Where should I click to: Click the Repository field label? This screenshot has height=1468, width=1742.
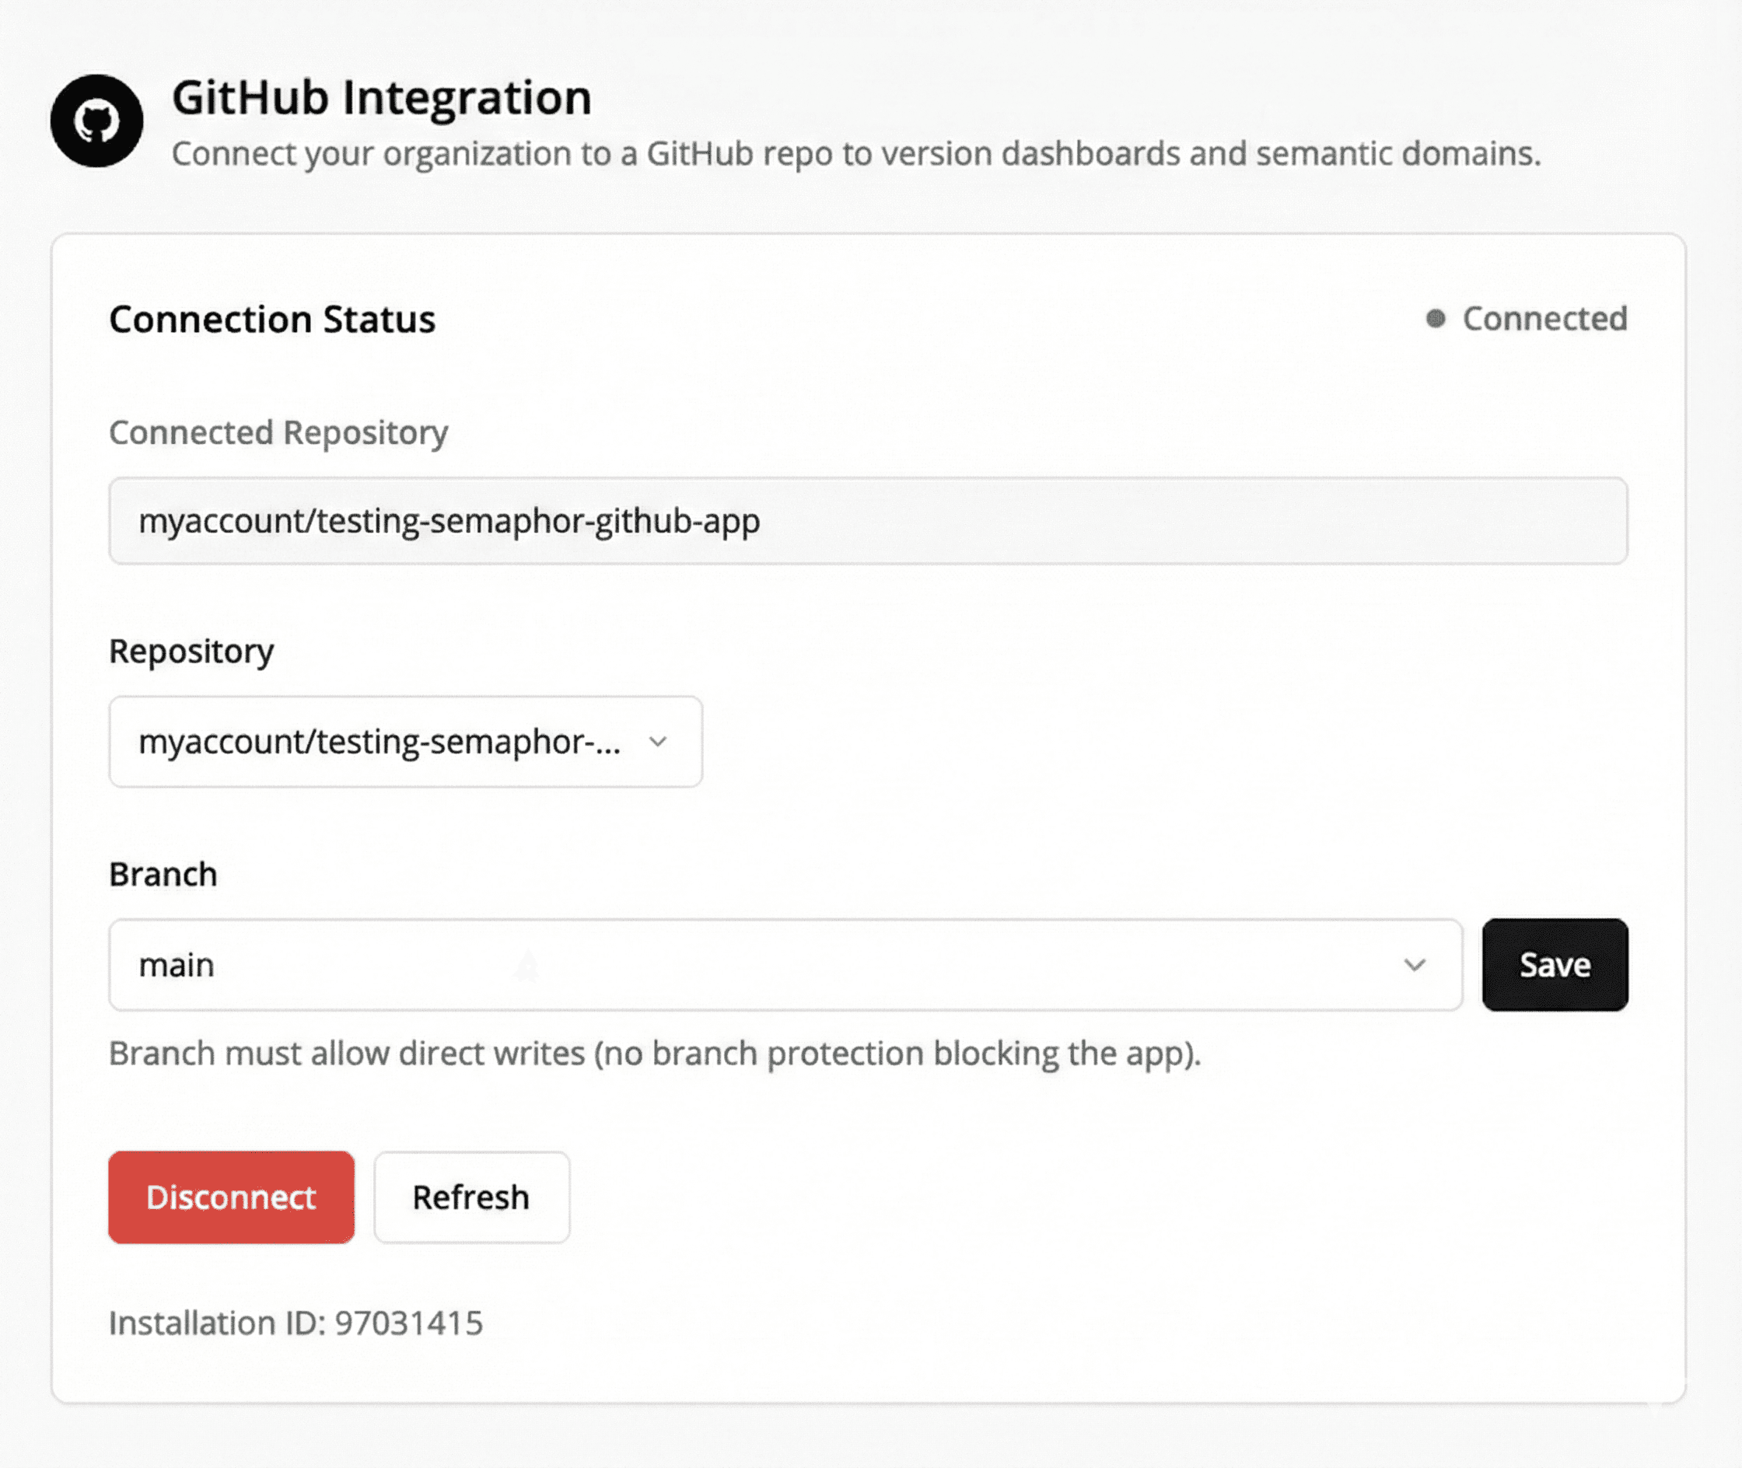coord(191,651)
